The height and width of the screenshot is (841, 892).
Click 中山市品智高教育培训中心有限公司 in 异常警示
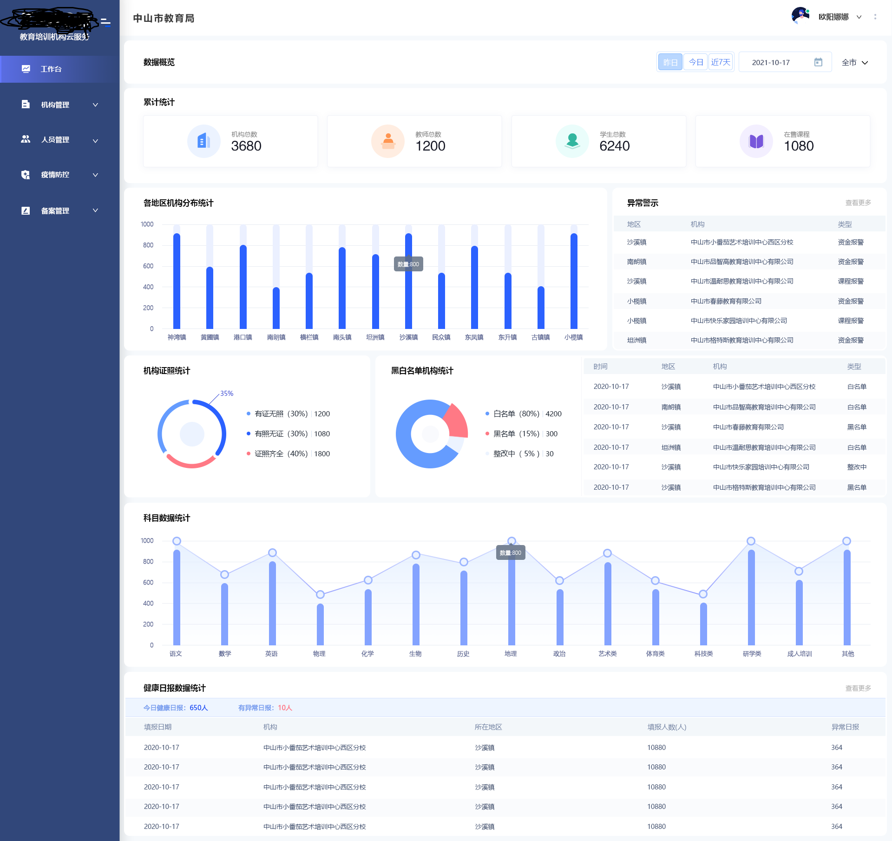click(x=742, y=262)
